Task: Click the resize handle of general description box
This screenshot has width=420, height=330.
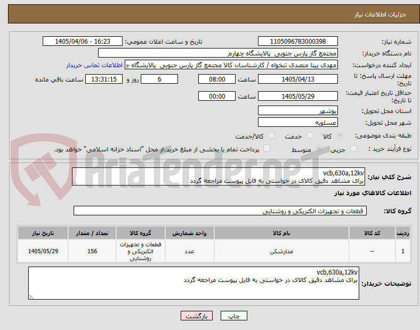Action: pyautogui.click(x=75, y=183)
